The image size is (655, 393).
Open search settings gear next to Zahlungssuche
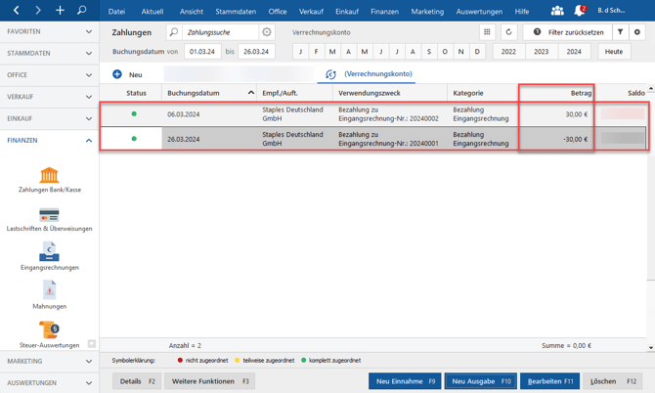tap(267, 32)
